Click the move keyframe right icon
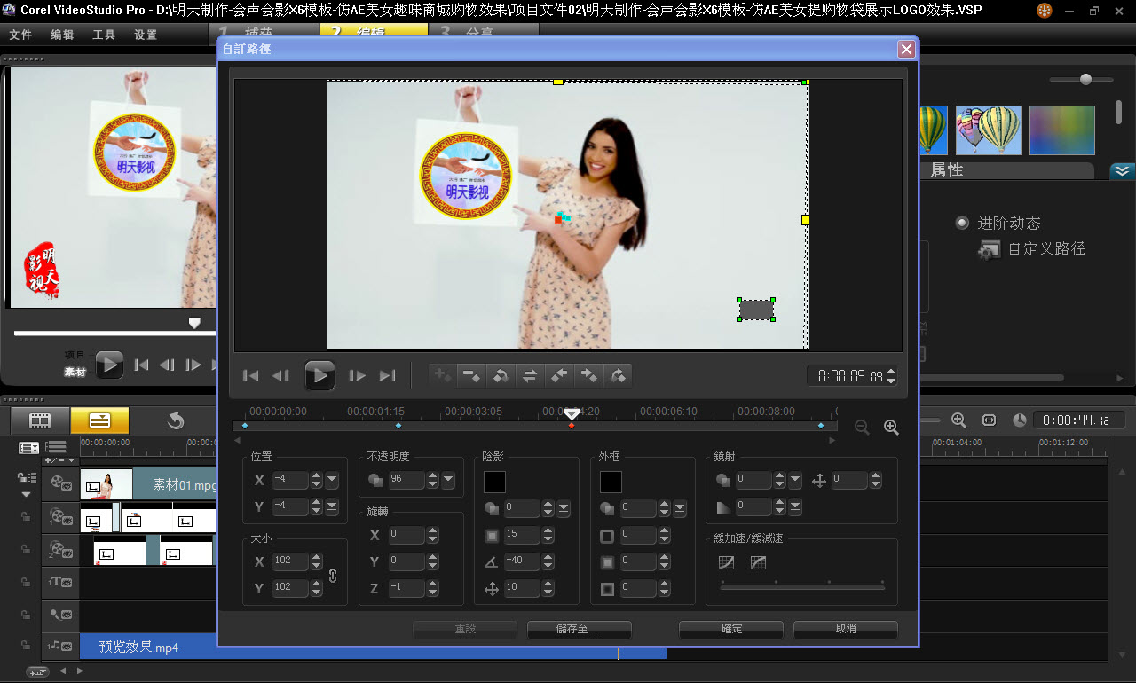 click(x=588, y=375)
